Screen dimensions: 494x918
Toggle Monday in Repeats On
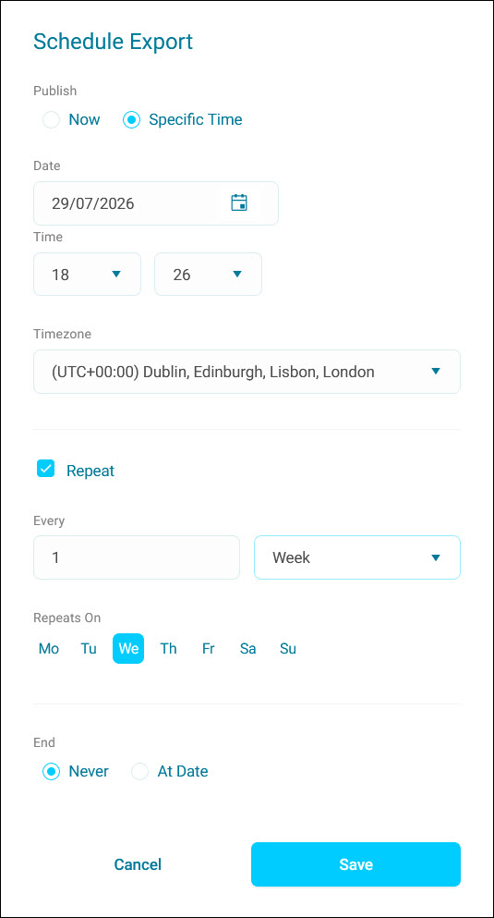pyautogui.click(x=49, y=649)
